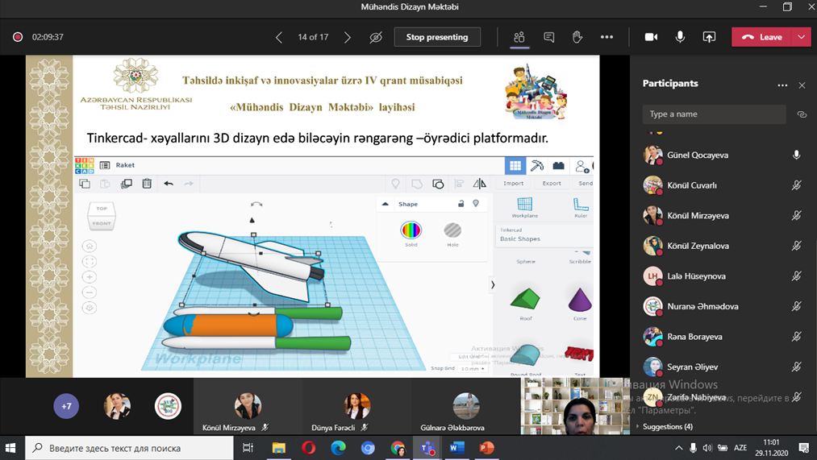
Task: Click microphone icon next to Günel Qocayeva
Action: click(796, 155)
